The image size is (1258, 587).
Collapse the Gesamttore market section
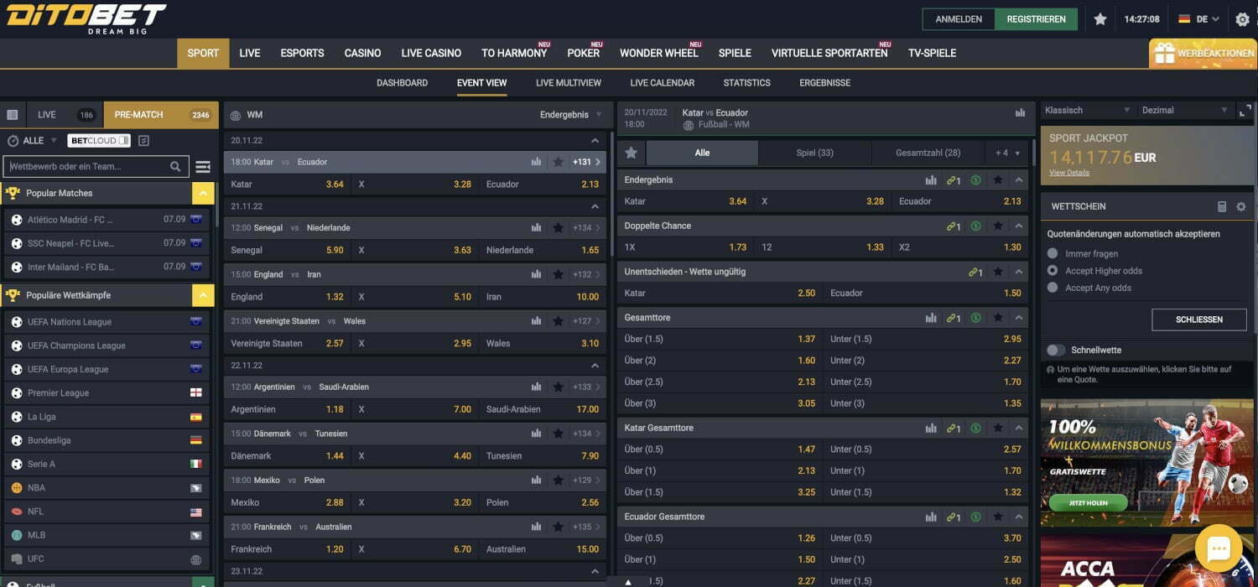(x=1019, y=319)
